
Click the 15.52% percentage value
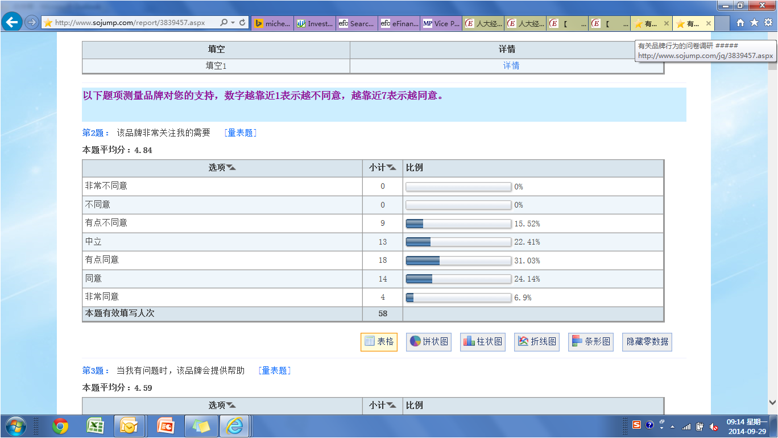(527, 224)
